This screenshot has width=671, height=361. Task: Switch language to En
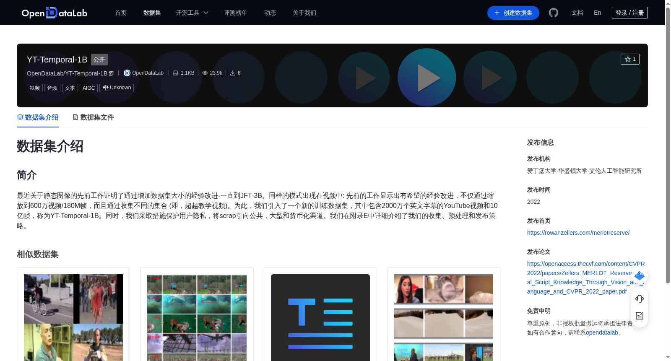[598, 13]
